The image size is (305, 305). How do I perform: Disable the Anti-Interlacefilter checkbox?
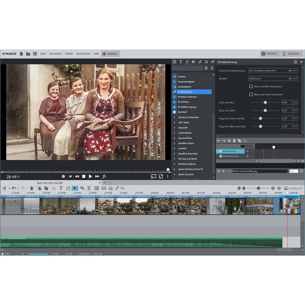[220, 156]
